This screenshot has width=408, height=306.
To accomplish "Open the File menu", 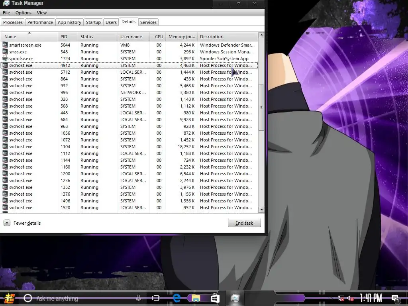I will (6, 13).
